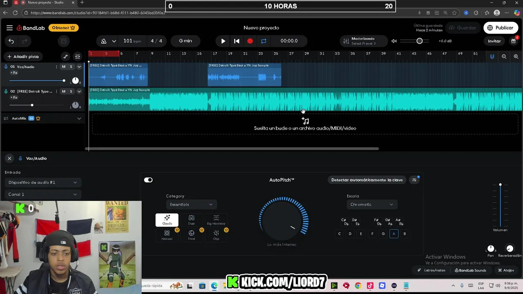The width and height of the screenshot is (523, 294).
Task: Toggle loop cycle mode
Action: (264, 41)
